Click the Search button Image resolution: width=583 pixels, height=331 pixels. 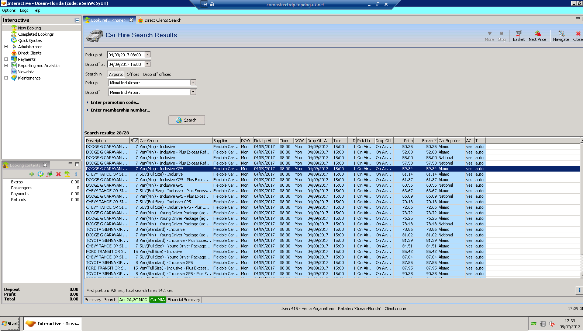(186, 120)
